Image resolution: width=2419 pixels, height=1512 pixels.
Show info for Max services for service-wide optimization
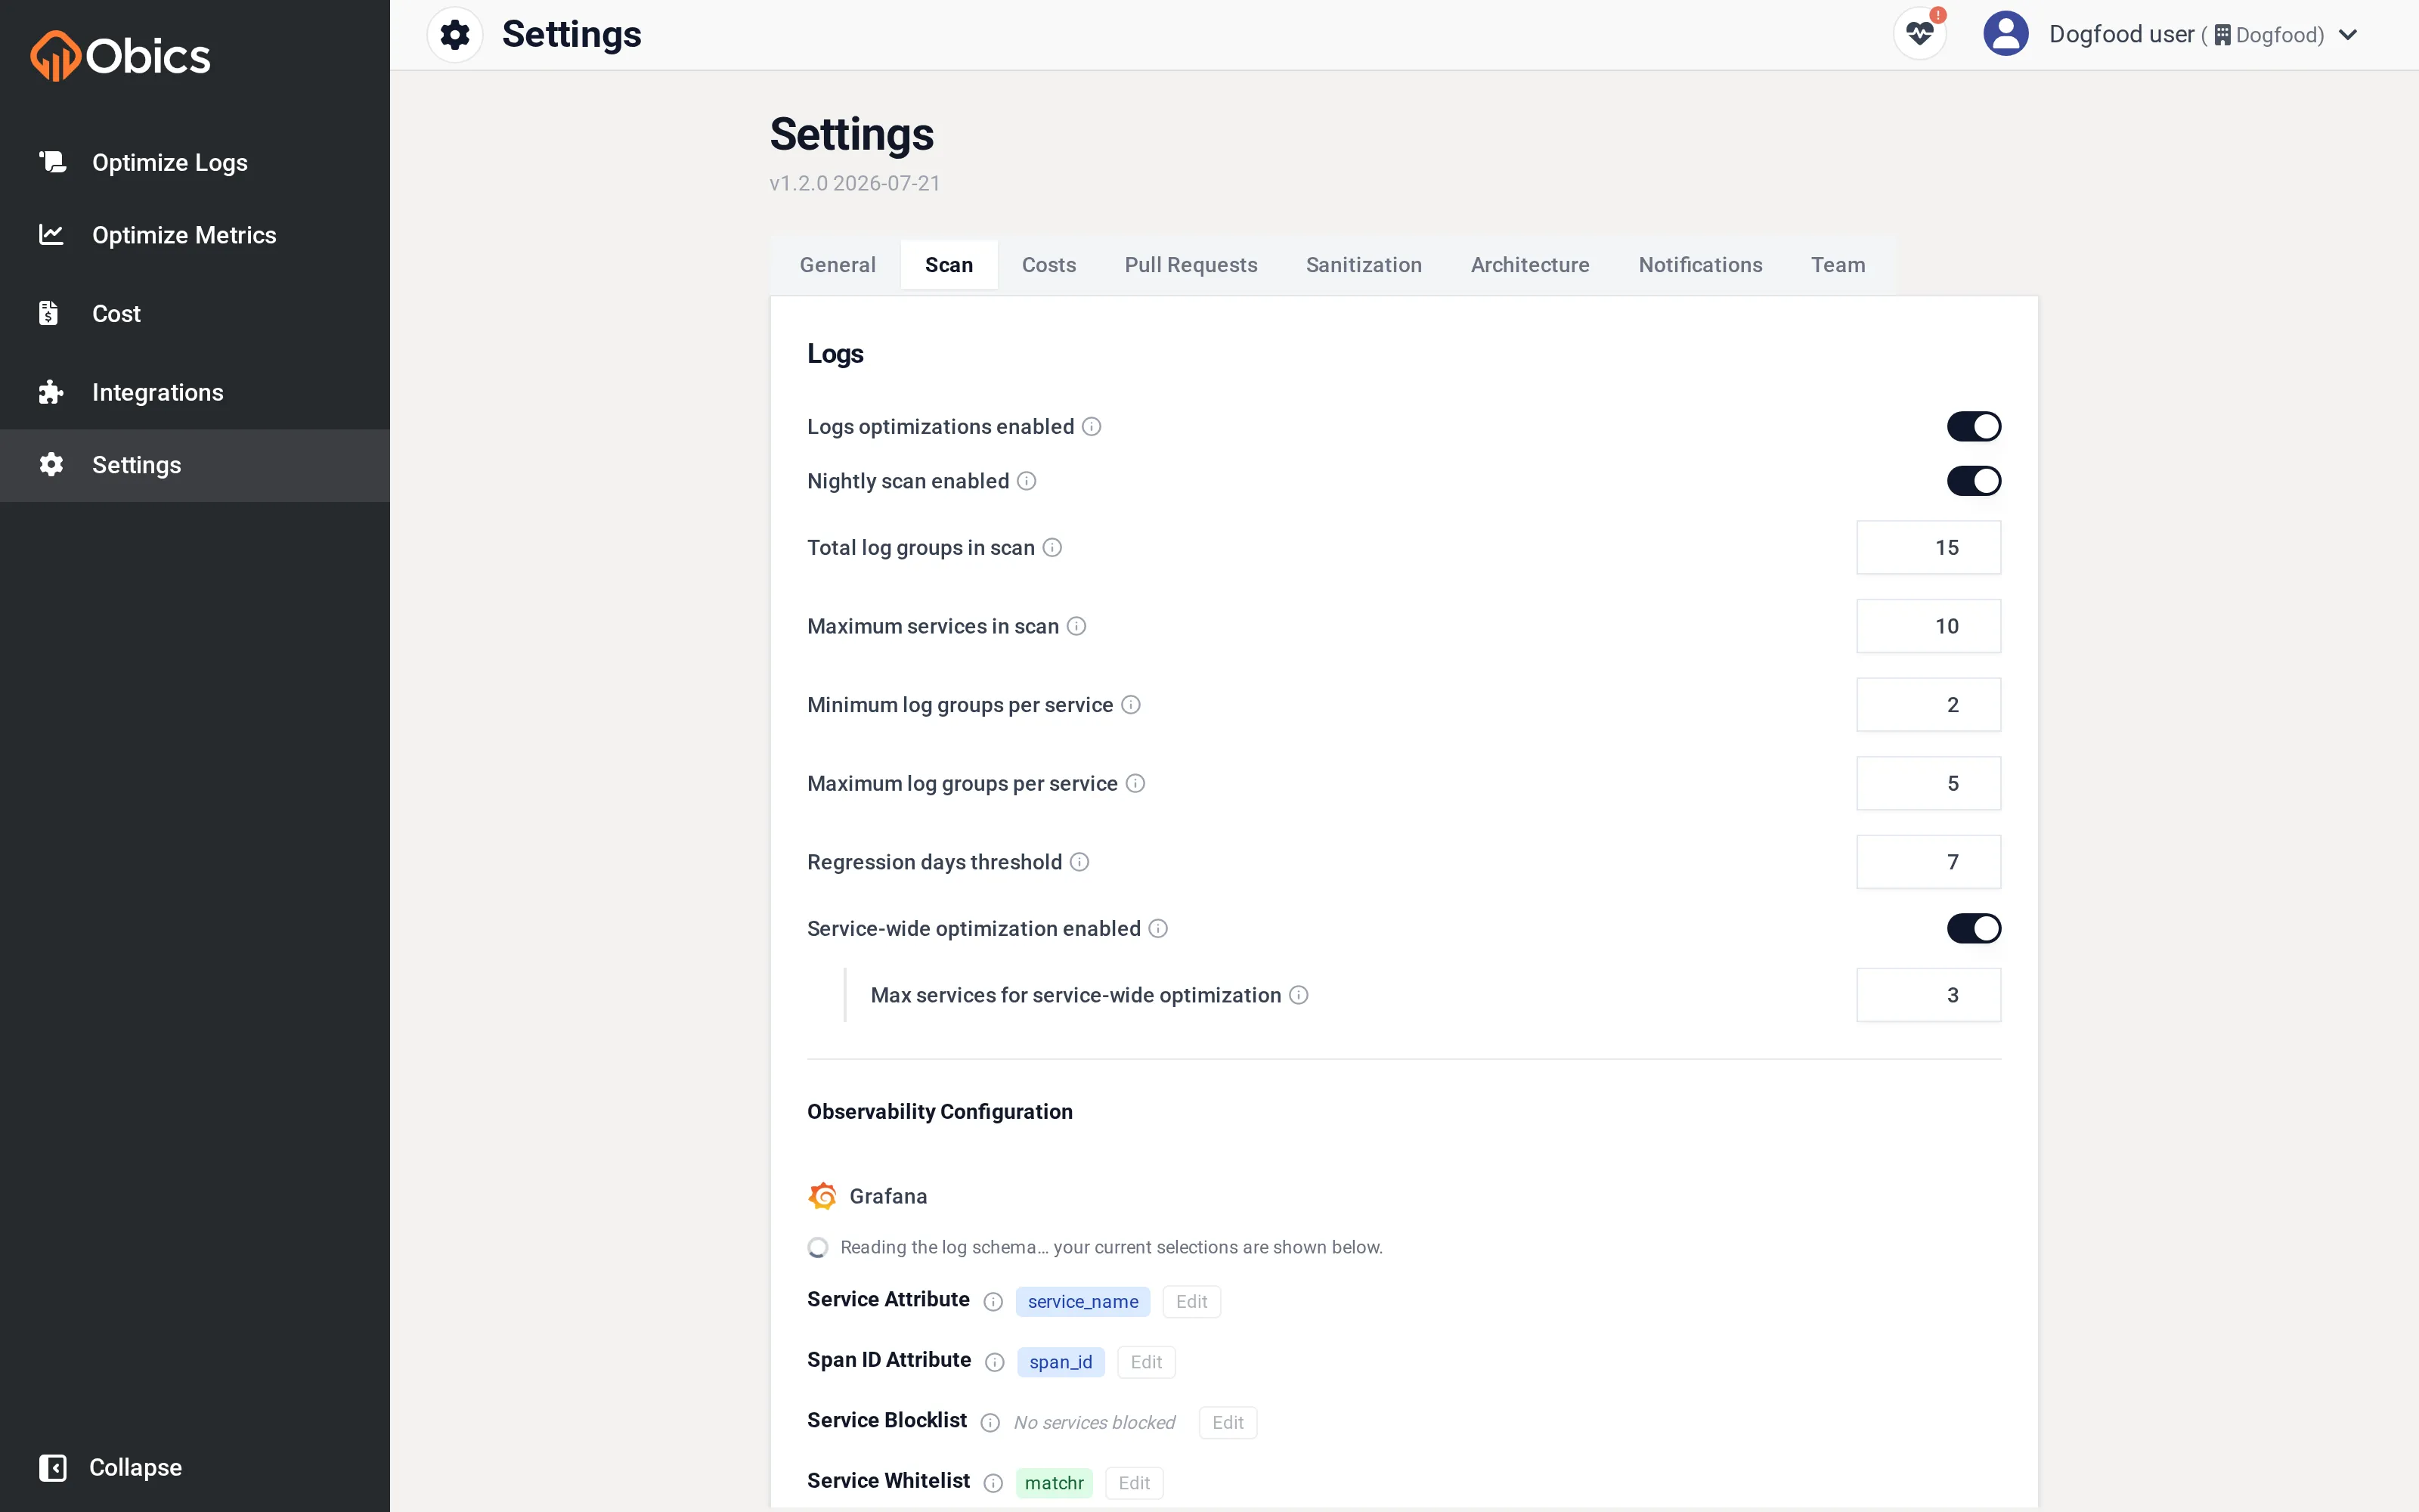click(1299, 995)
